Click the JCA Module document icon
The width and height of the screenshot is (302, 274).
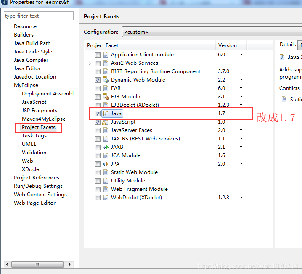point(106,155)
